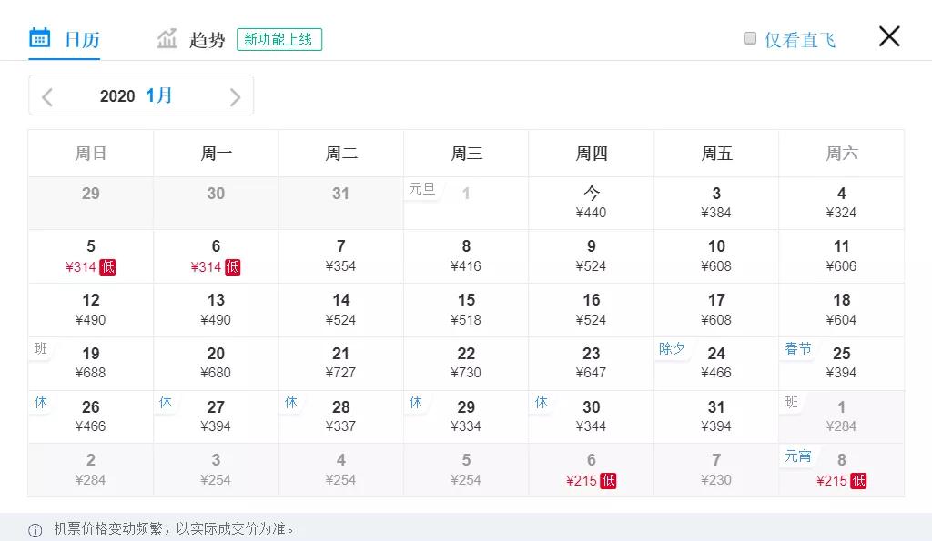Choose January 22 with ¥730 fare

coord(466,363)
